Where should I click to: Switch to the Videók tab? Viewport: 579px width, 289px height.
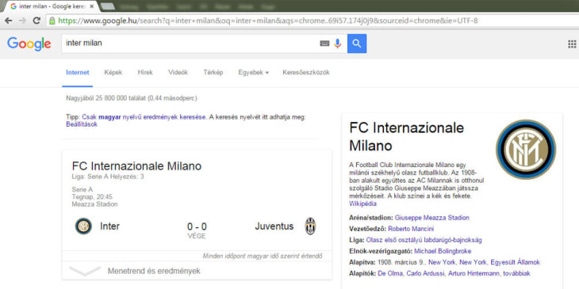click(x=178, y=73)
